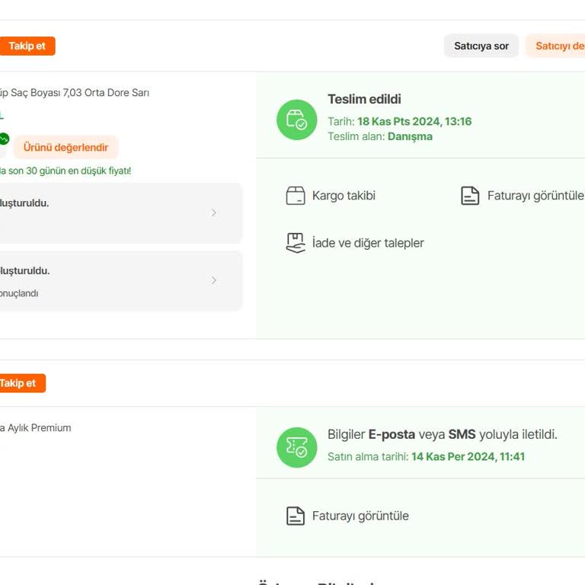Expand the first oluşturuldu request card chevron
This screenshot has height=585, width=585.
[214, 213]
